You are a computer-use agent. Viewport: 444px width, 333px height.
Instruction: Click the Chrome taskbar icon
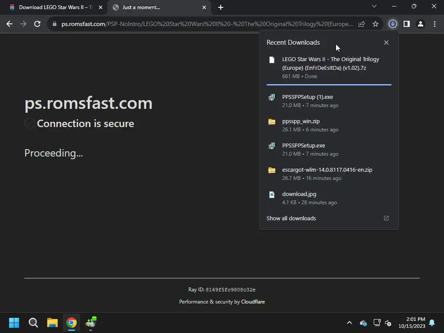pos(72,323)
